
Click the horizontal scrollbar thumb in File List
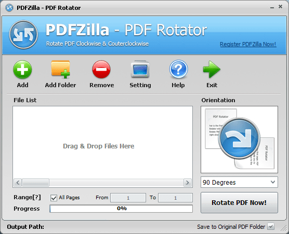pyautogui.click(x=35, y=183)
